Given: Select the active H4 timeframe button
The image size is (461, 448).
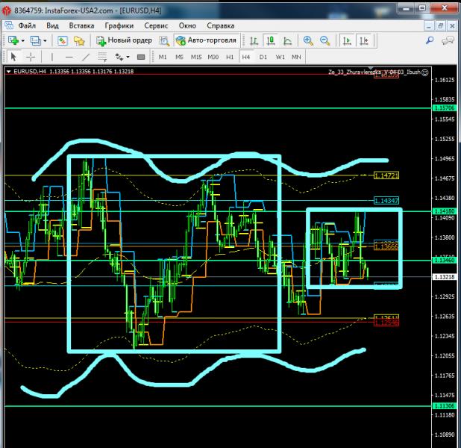Looking at the screenshot, I should pos(246,57).
